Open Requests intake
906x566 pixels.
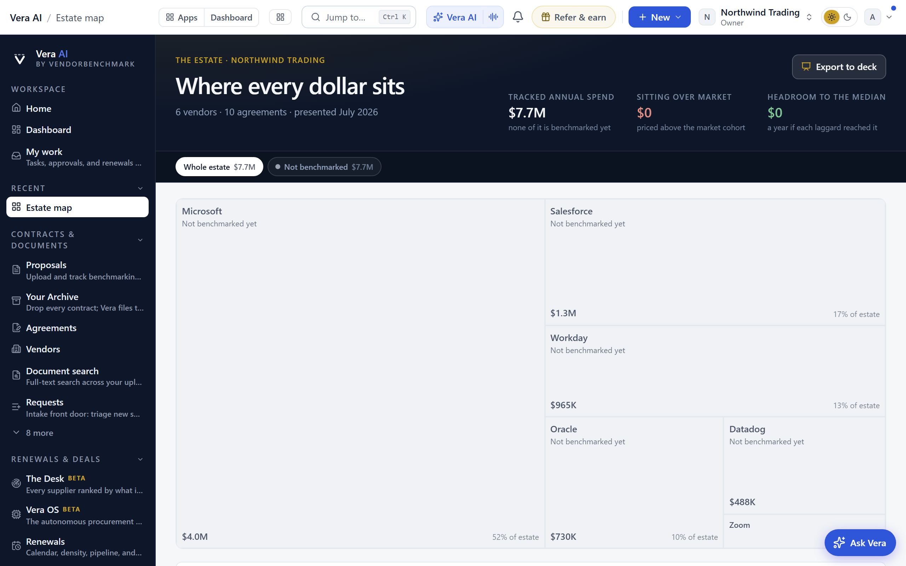[x=78, y=407]
